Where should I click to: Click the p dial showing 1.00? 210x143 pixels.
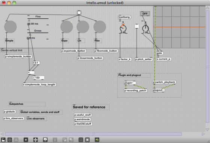pos(145,28)
